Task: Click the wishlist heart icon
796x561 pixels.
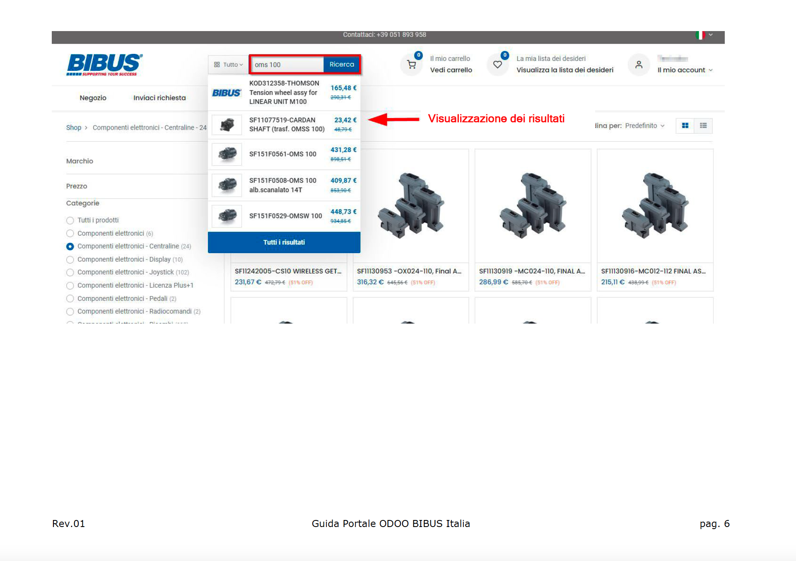Action: point(497,65)
